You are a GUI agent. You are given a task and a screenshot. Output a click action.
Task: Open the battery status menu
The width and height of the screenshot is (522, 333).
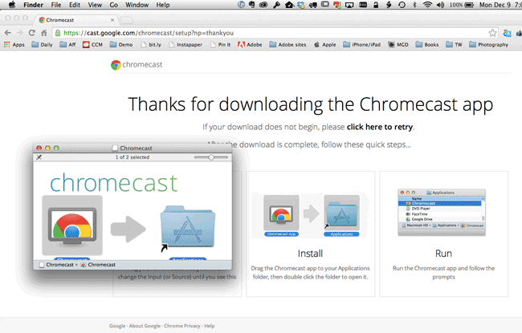(x=462, y=5)
